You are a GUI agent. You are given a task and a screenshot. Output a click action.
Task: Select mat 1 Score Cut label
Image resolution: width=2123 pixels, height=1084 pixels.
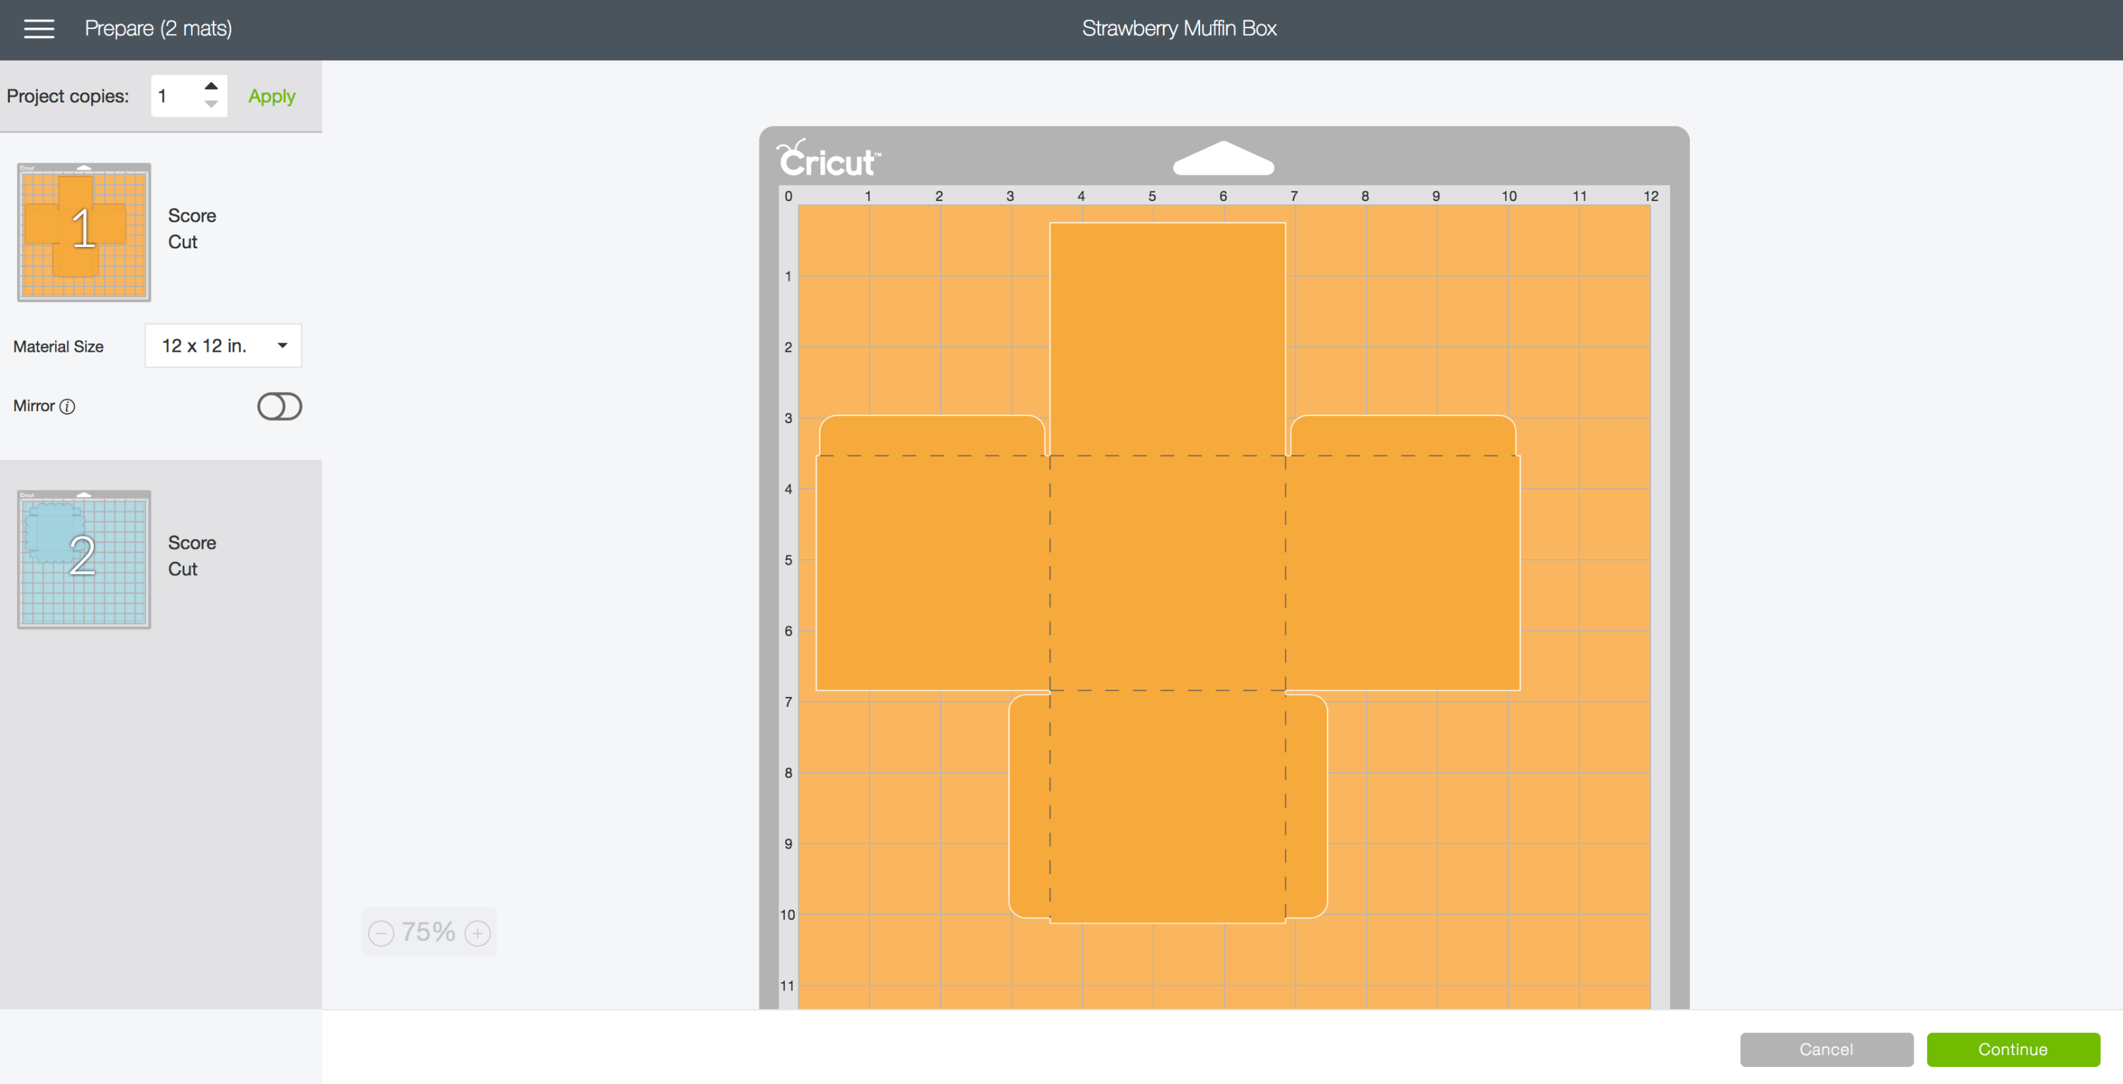pos(192,229)
